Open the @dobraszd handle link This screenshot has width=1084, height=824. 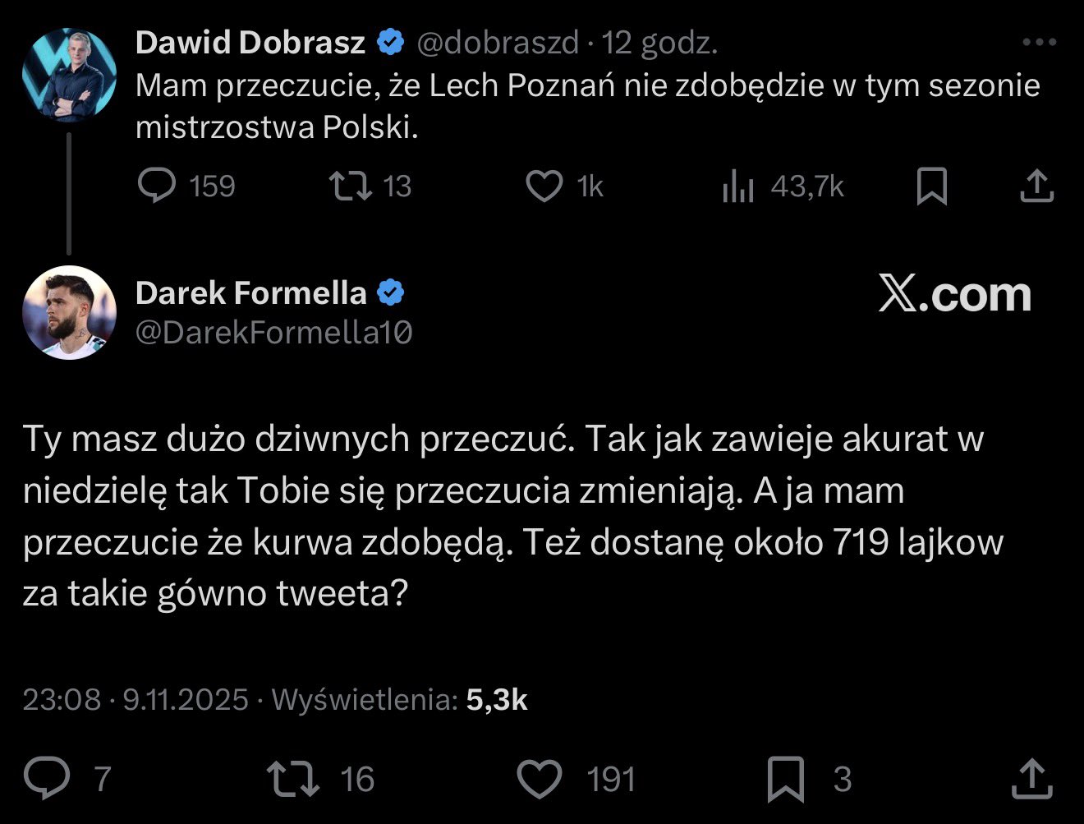pyautogui.click(x=498, y=43)
